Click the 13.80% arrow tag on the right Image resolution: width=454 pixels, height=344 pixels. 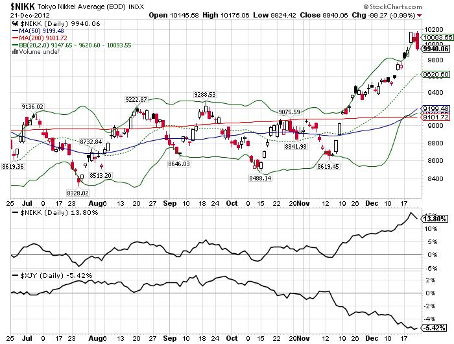point(433,220)
